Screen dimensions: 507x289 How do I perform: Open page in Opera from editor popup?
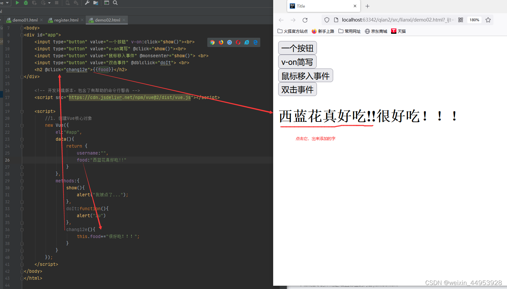point(238,42)
